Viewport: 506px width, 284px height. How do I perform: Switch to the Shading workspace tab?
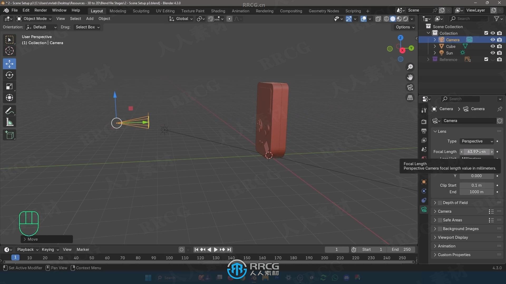218,11
